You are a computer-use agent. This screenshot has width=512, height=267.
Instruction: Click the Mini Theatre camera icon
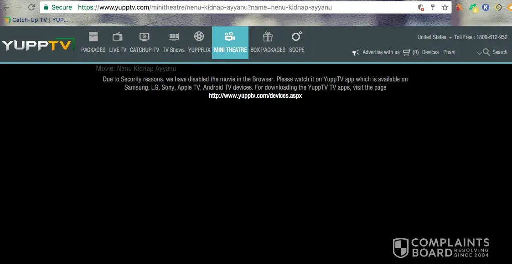click(x=230, y=36)
